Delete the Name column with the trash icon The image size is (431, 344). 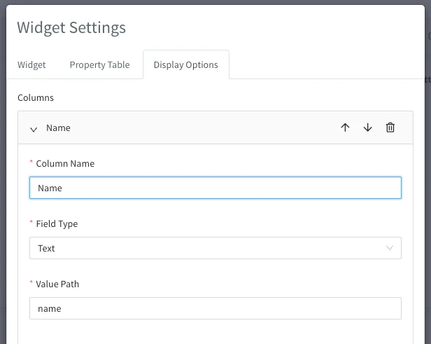pos(390,128)
